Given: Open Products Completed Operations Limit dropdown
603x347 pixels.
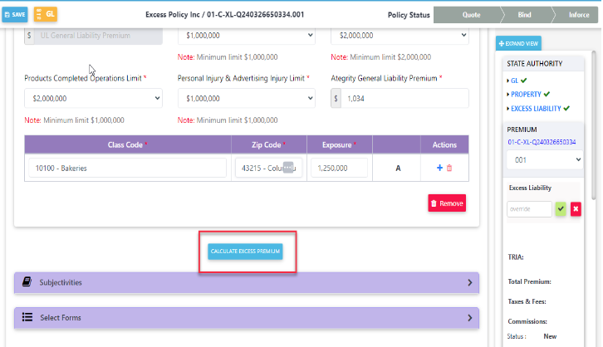Looking at the screenshot, I should pos(93,99).
